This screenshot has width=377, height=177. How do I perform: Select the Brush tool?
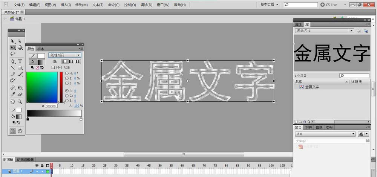(20, 74)
